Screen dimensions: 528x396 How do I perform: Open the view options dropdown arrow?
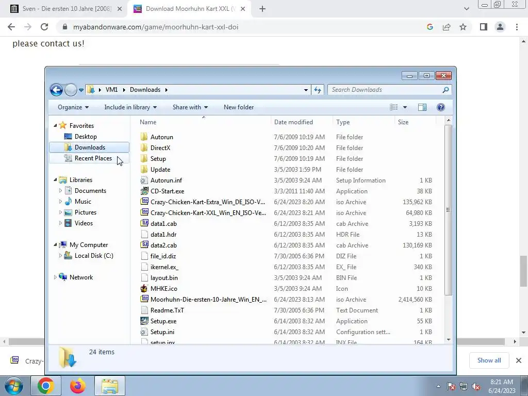point(405,107)
